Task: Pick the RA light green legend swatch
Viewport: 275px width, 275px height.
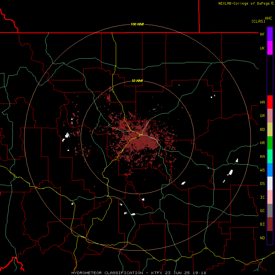Action: tap(270, 156)
